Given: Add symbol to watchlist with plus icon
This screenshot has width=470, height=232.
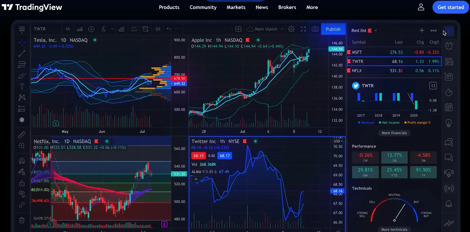Looking at the screenshot, I should pos(422,30).
